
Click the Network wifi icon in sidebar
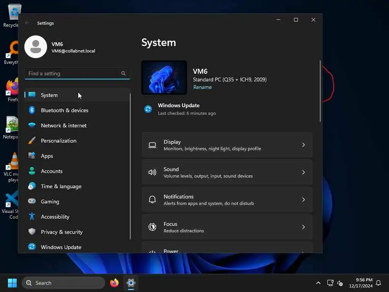[x=32, y=125]
